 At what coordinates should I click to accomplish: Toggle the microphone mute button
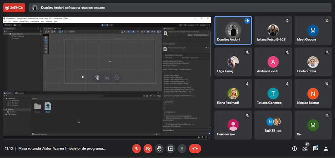(136, 148)
